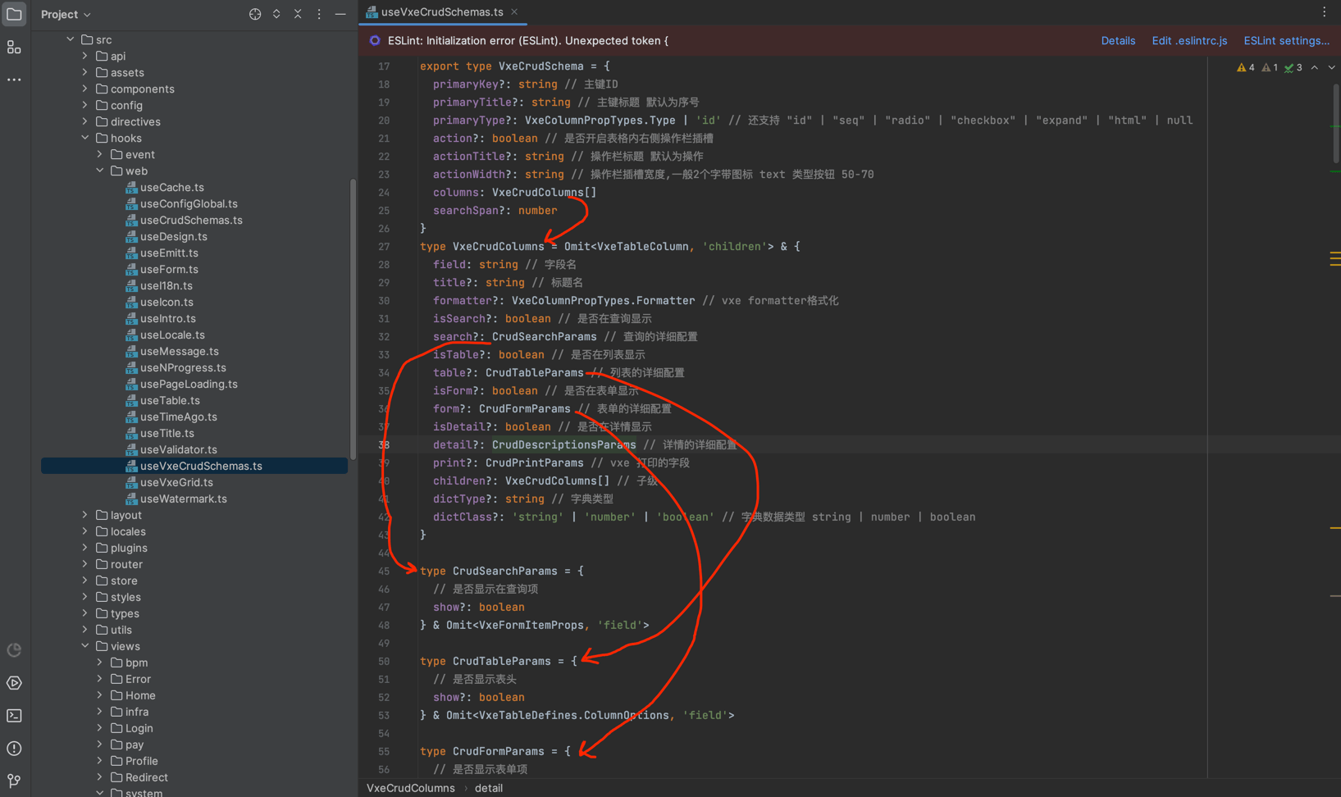The image size is (1341, 797).
Task: Open the ESLint error Details link
Action: [x=1117, y=40]
